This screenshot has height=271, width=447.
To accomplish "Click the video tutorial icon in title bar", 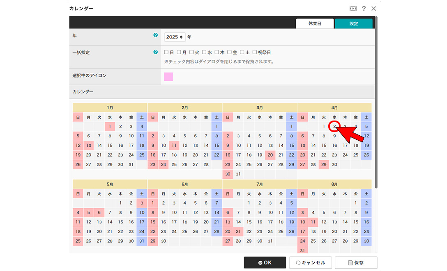I will (353, 9).
